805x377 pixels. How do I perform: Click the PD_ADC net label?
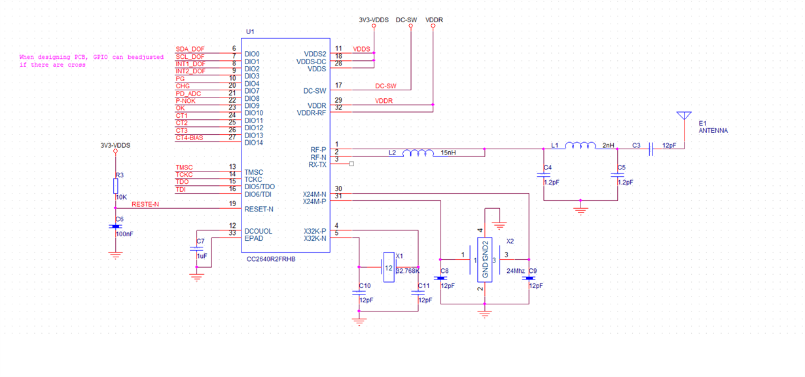click(x=188, y=94)
